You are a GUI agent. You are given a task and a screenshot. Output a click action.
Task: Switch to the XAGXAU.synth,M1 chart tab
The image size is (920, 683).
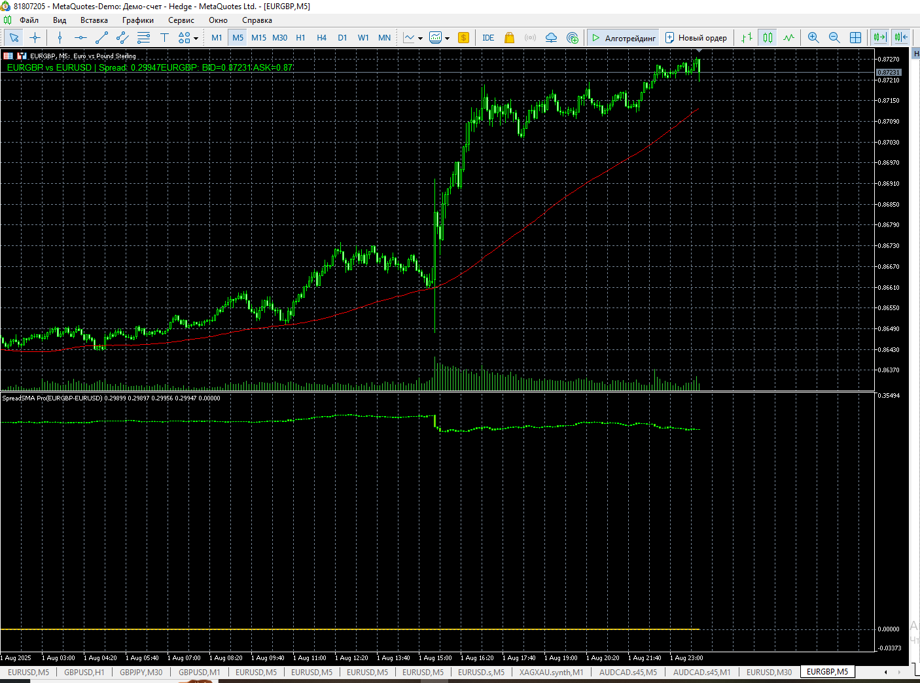[551, 672]
